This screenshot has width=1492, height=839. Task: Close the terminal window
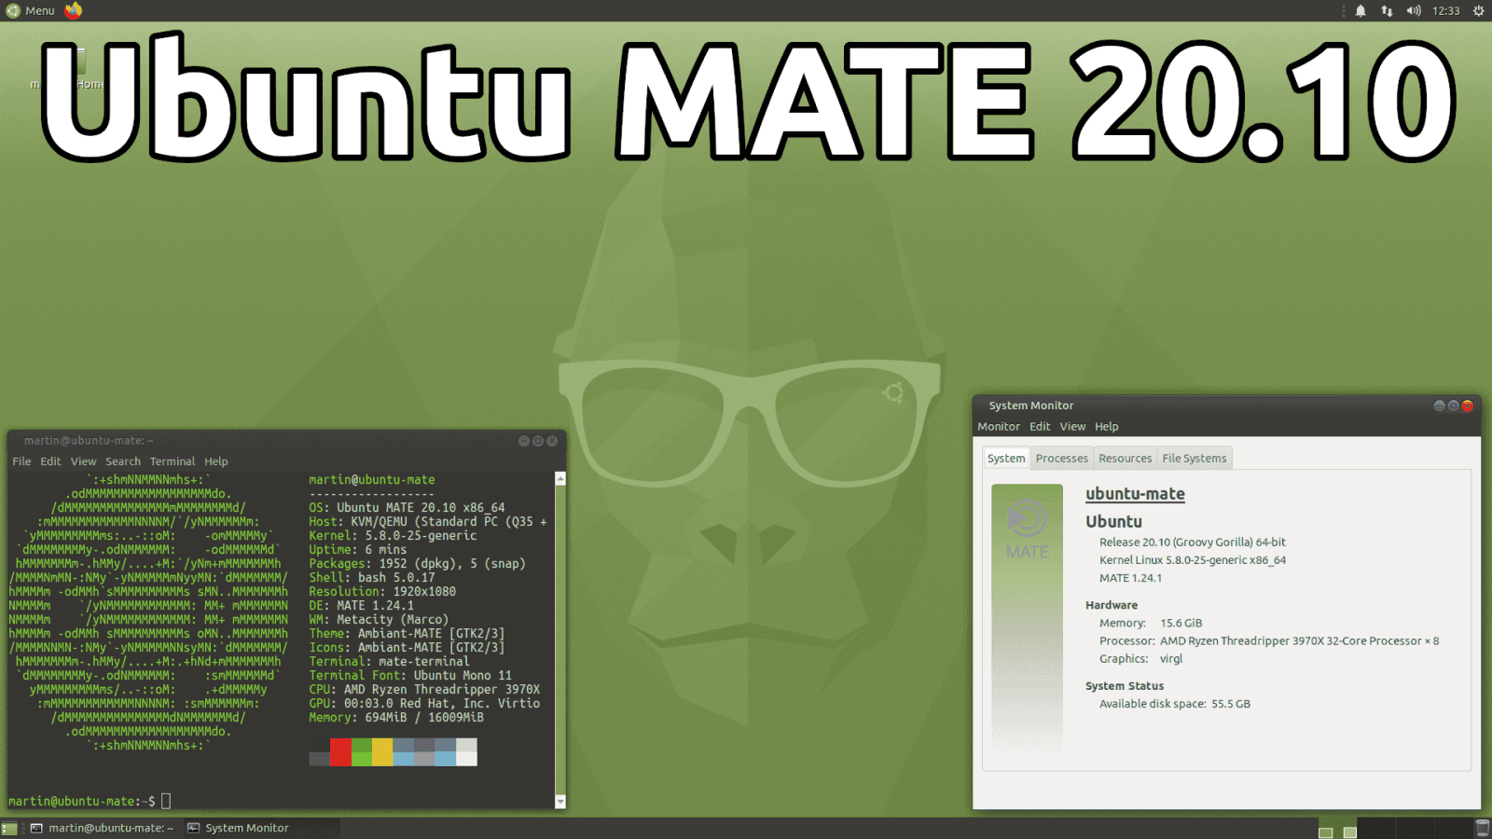click(552, 441)
